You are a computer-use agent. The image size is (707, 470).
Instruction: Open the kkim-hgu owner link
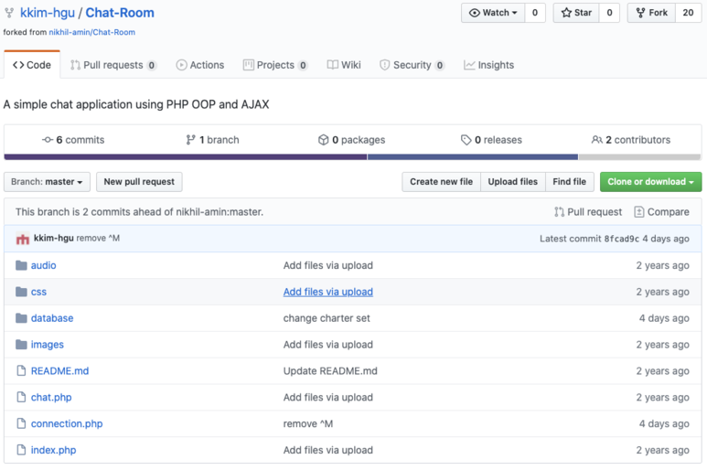click(48, 13)
